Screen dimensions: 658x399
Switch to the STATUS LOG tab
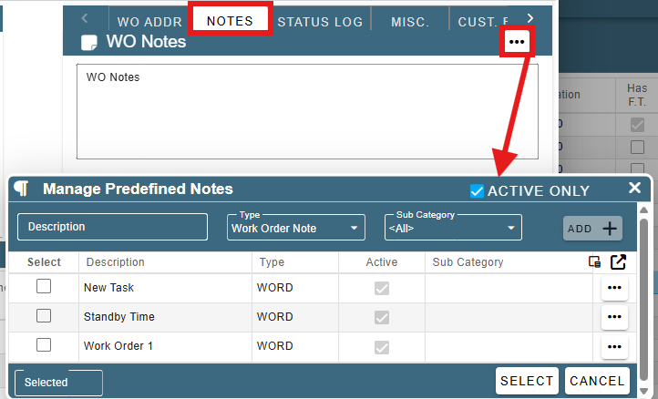320,21
